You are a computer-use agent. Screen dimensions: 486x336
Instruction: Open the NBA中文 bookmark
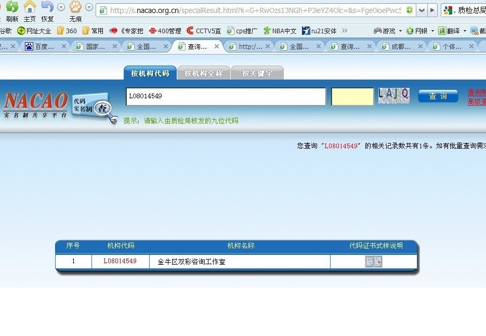tap(280, 31)
